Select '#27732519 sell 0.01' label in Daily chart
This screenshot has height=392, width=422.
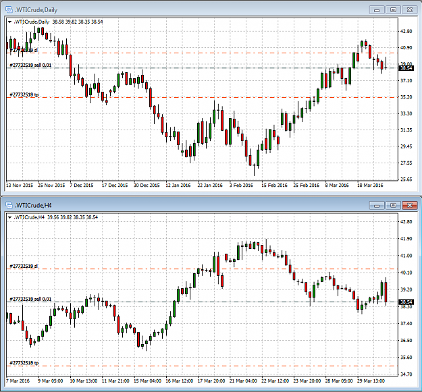pos(30,65)
